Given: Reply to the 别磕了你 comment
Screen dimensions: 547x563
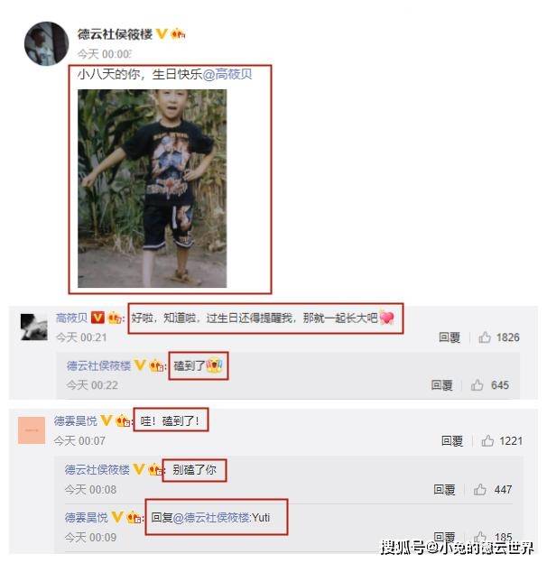Looking at the screenshot, I should (x=444, y=490).
